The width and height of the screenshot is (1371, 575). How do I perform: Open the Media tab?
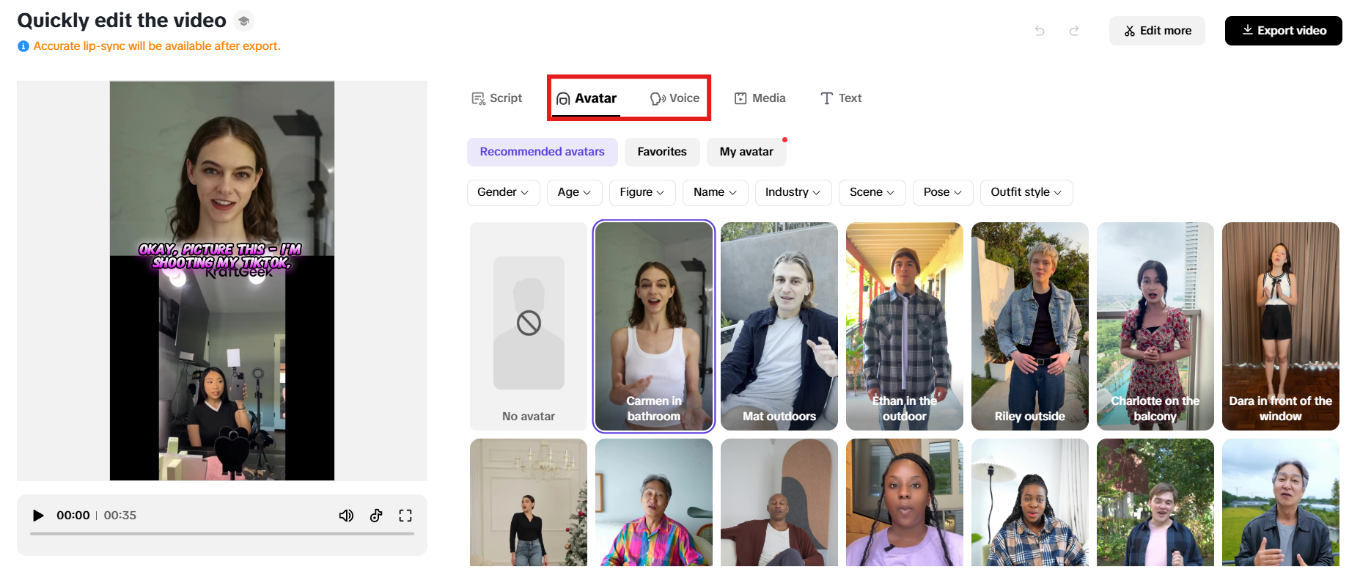pyautogui.click(x=760, y=98)
